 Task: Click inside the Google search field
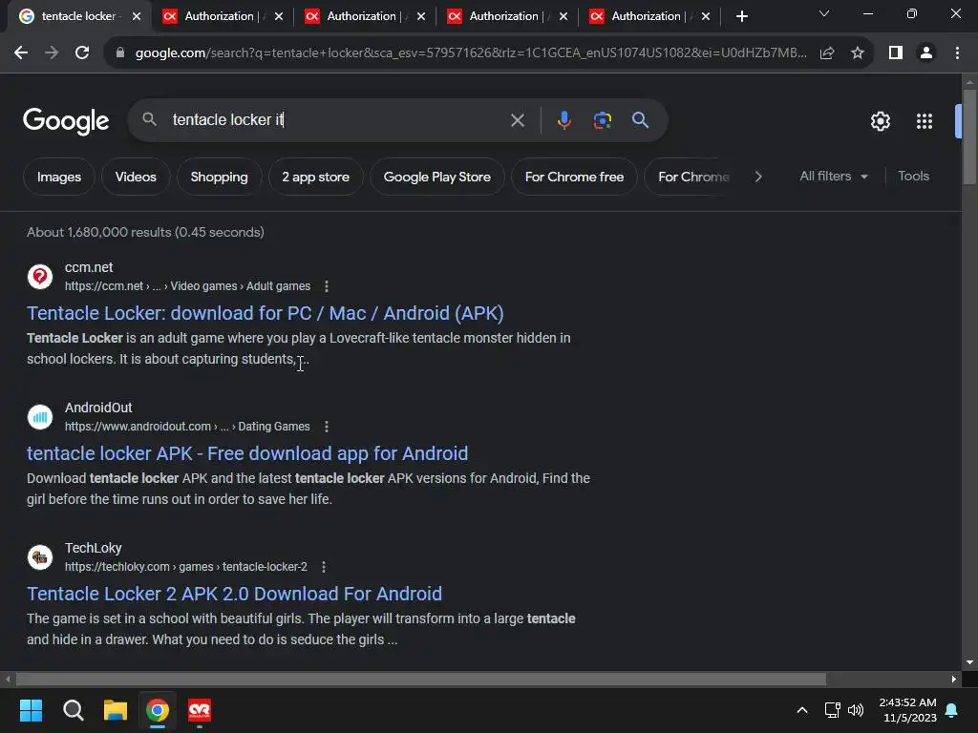click(337, 119)
